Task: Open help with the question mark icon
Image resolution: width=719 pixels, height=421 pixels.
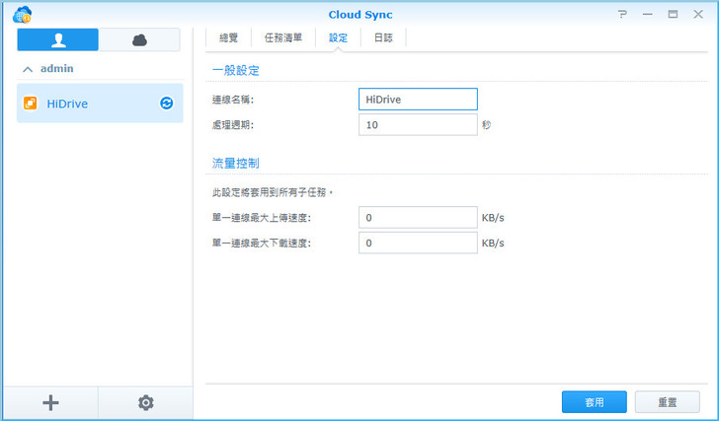Action: (623, 15)
